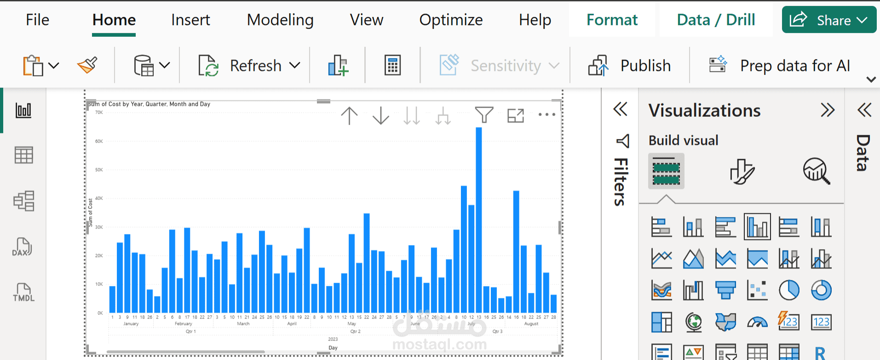The width and height of the screenshot is (880, 360).
Task: Open the Analytics magnifier tab
Action: (x=817, y=171)
